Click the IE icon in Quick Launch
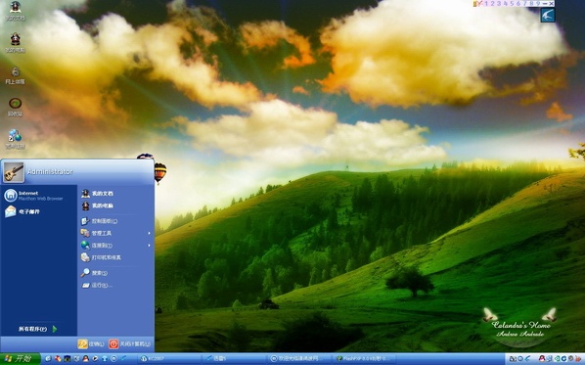Screen dimensions: 585x365 point(48,358)
